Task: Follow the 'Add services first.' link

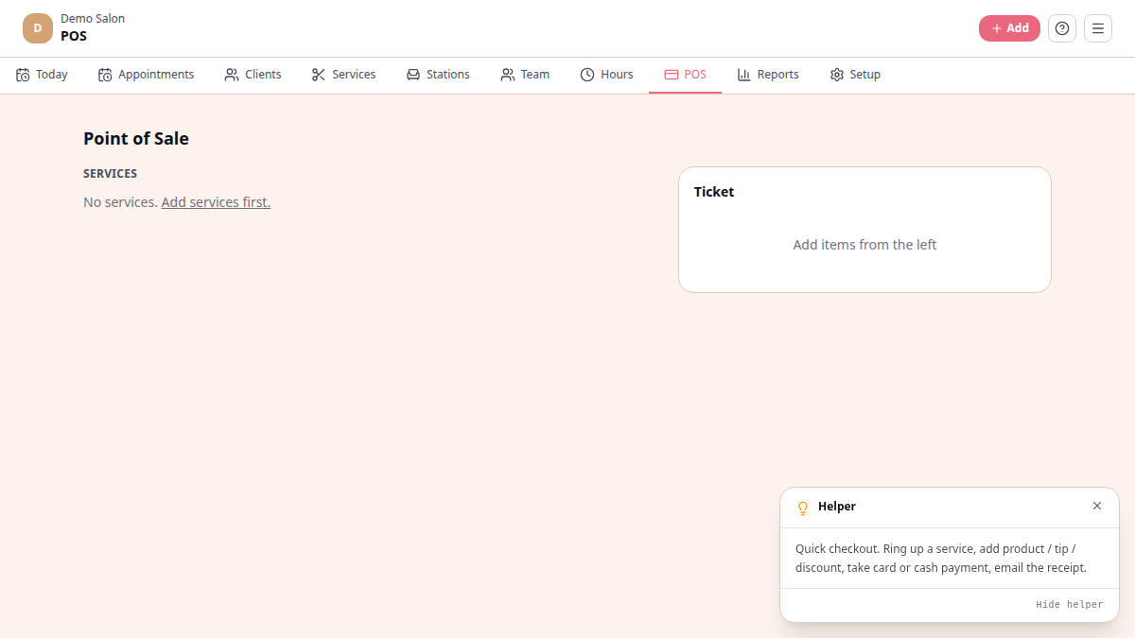Action: pos(216,202)
